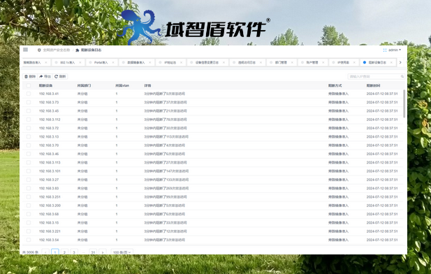Close the Portal准入 tab
The image size is (431, 274).
click(113, 62)
